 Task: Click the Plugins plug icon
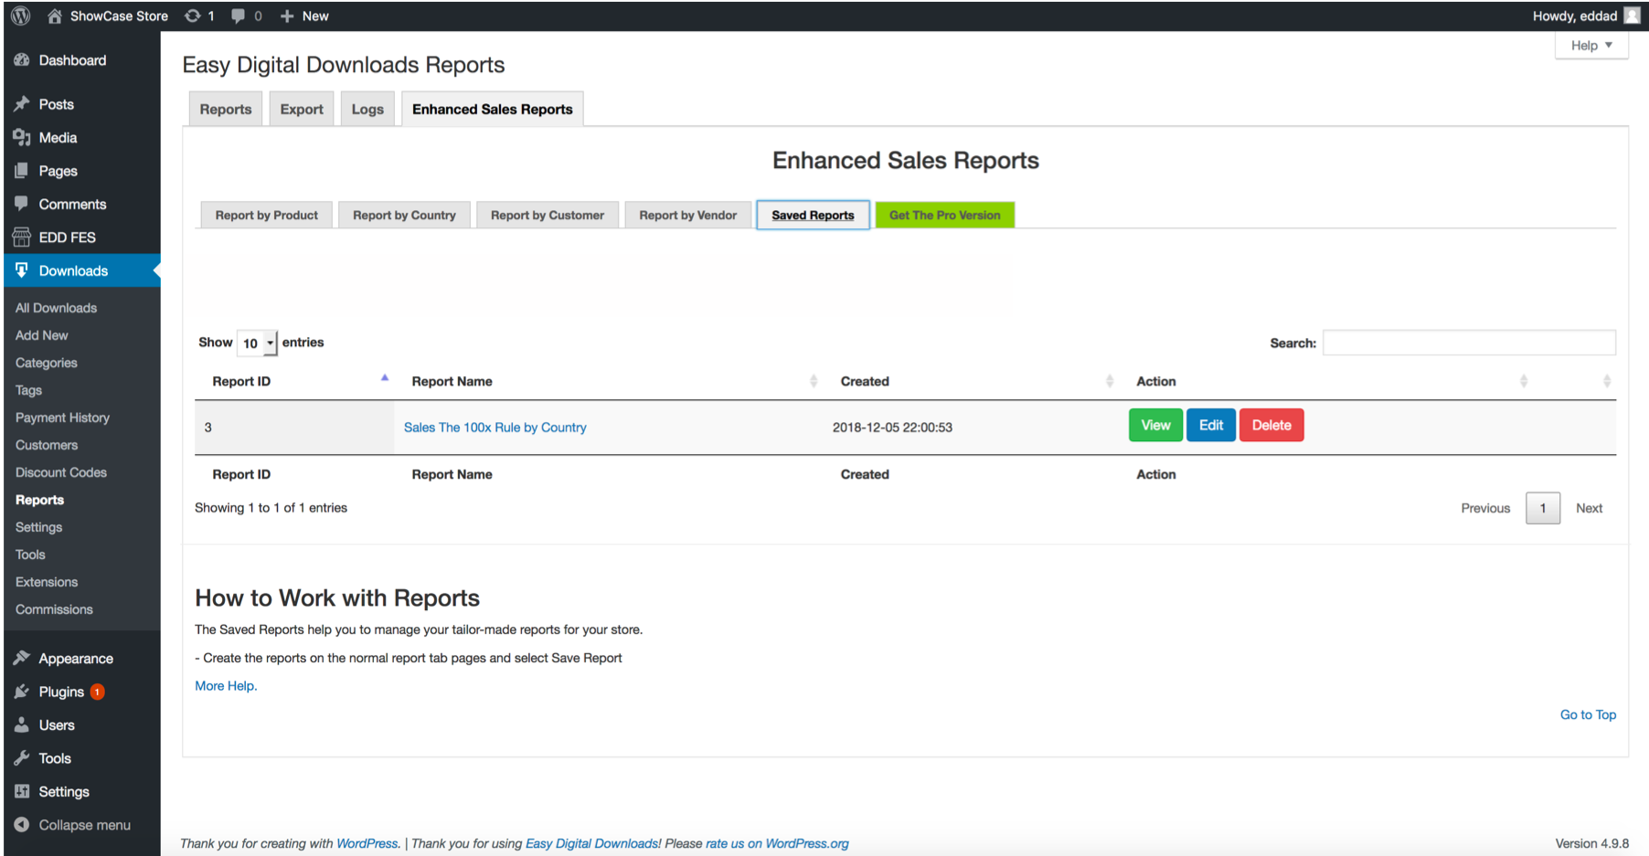click(x=22, y=692)
